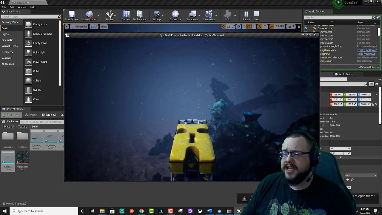
Task: Open the Cinematics toolbar icon
Action: [209, 14]
